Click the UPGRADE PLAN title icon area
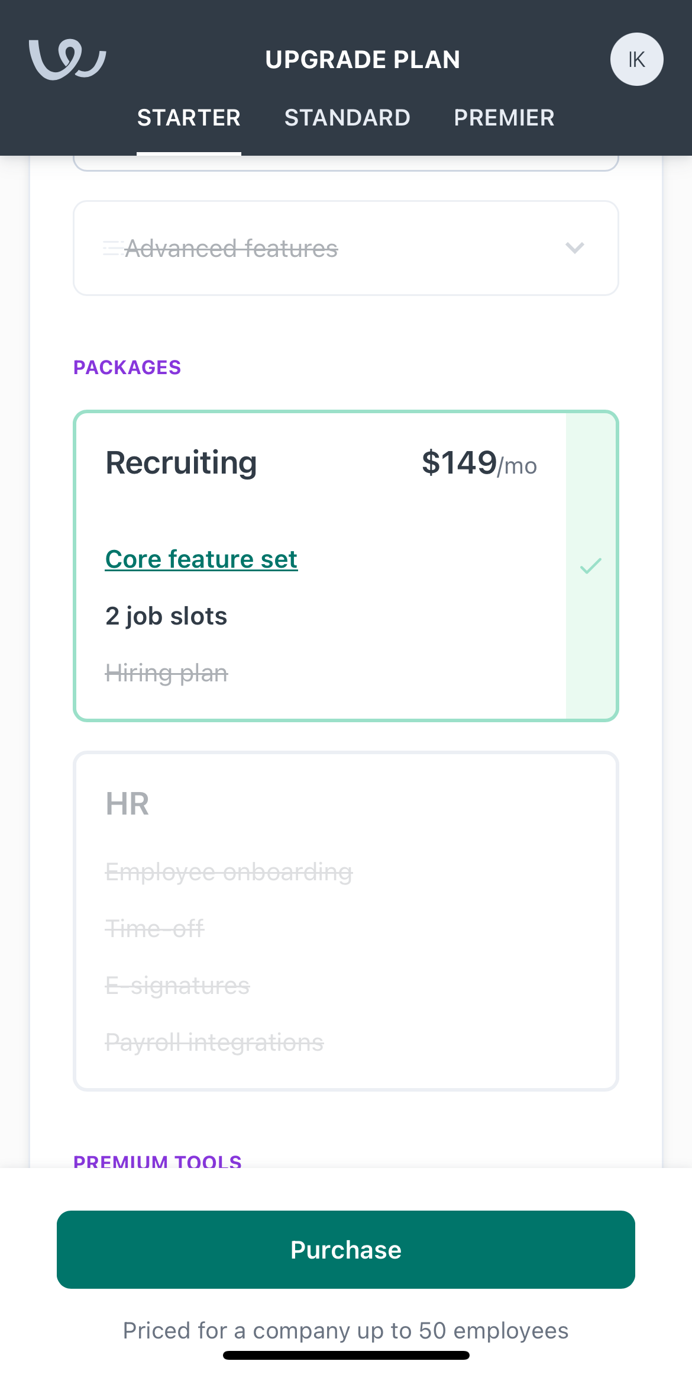The width and height of the screenshot is (692, 1374). (364, 59)
